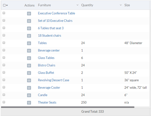Image resolution: width=151 pixels, height=116 pixels.
Task: Open actions menu for Glass Tables
Action: tap(29, 58)
